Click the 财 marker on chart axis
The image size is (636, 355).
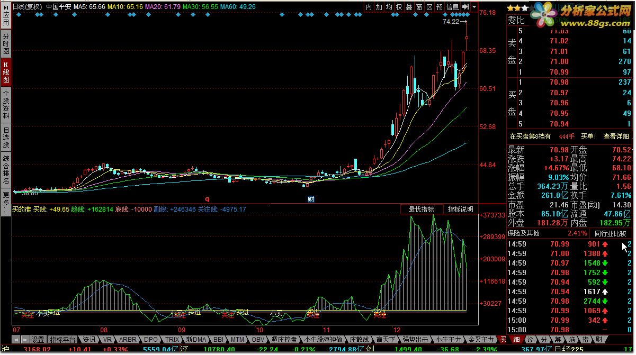311,199
